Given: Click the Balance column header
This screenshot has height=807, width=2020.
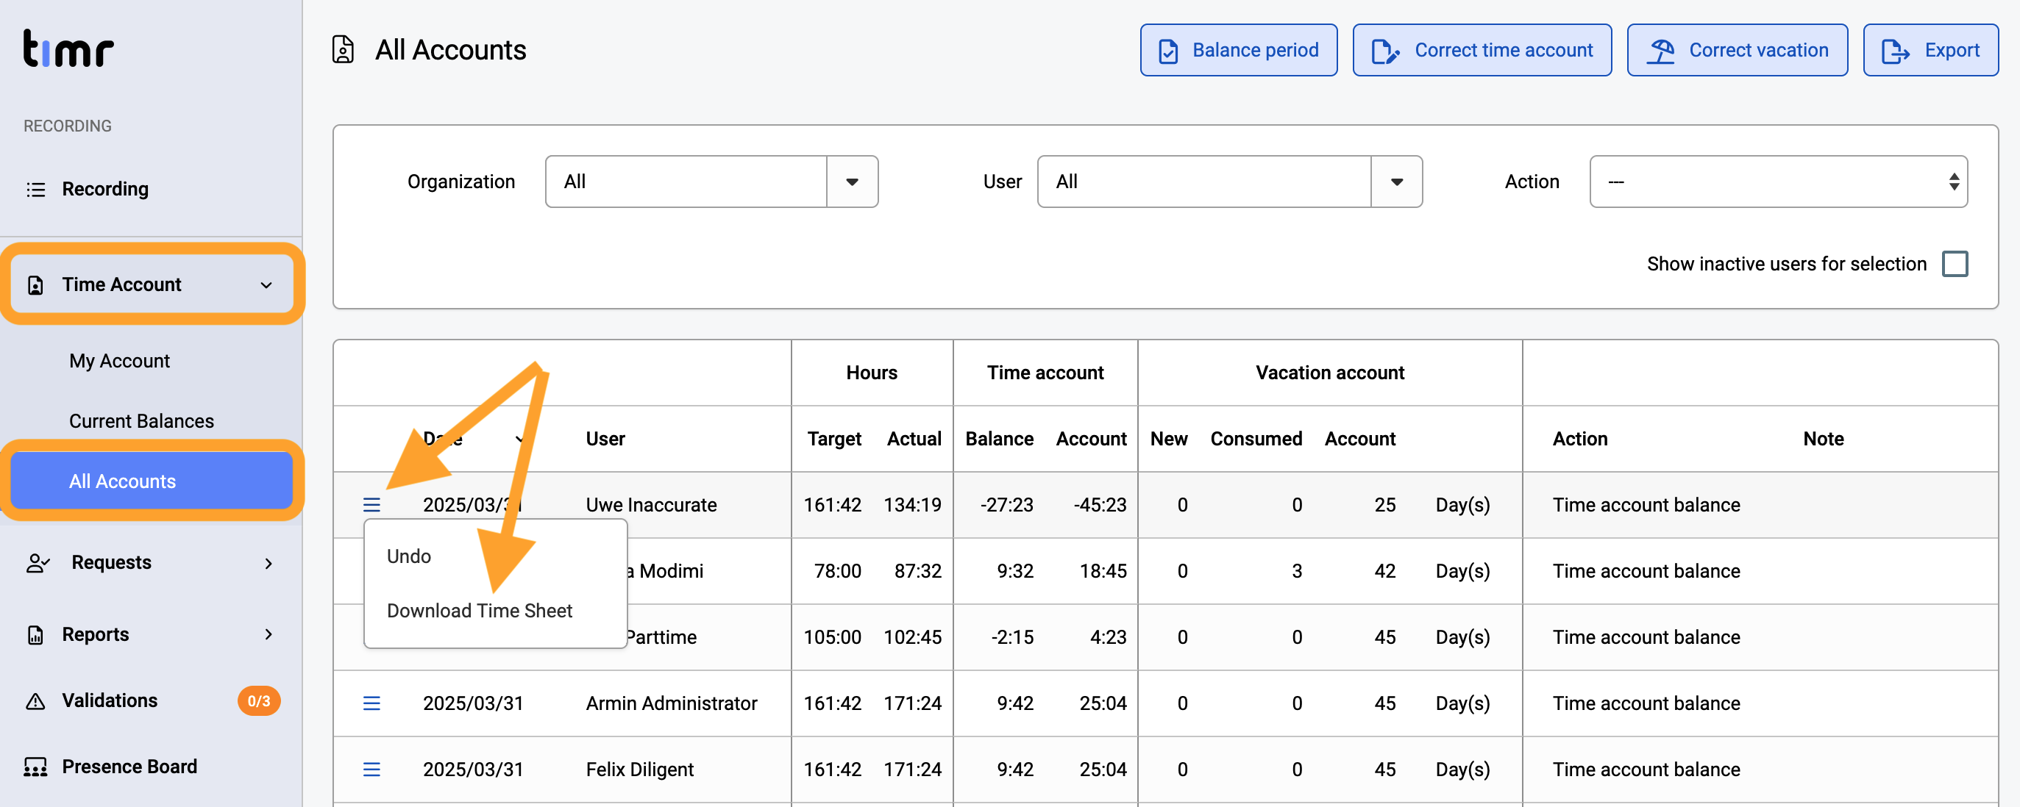Looking at the screenshot, I should coord(999,440).
